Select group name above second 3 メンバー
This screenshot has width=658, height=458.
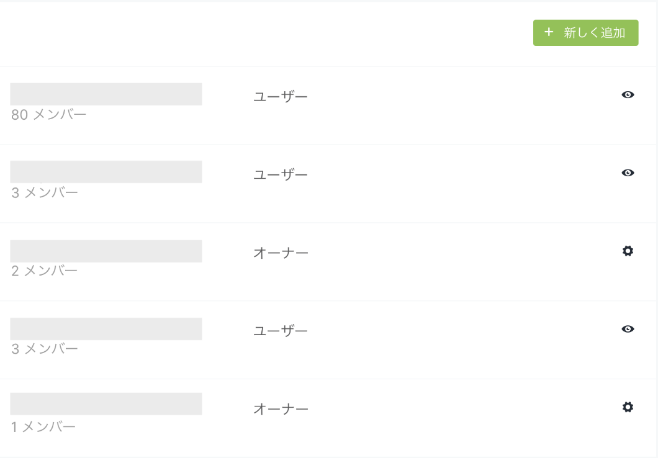point(106,329)
